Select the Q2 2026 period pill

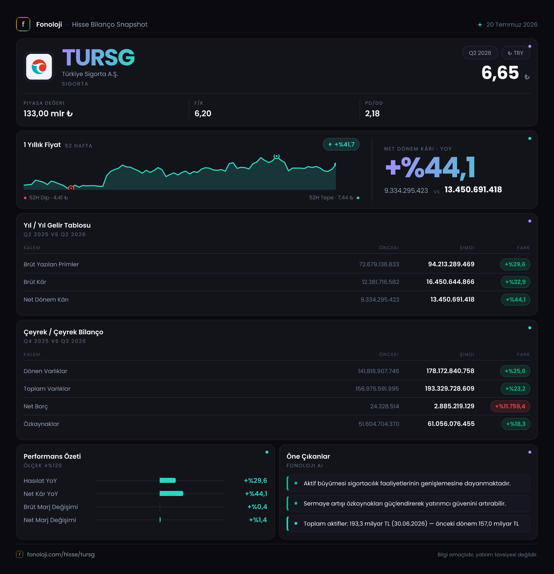480,53
